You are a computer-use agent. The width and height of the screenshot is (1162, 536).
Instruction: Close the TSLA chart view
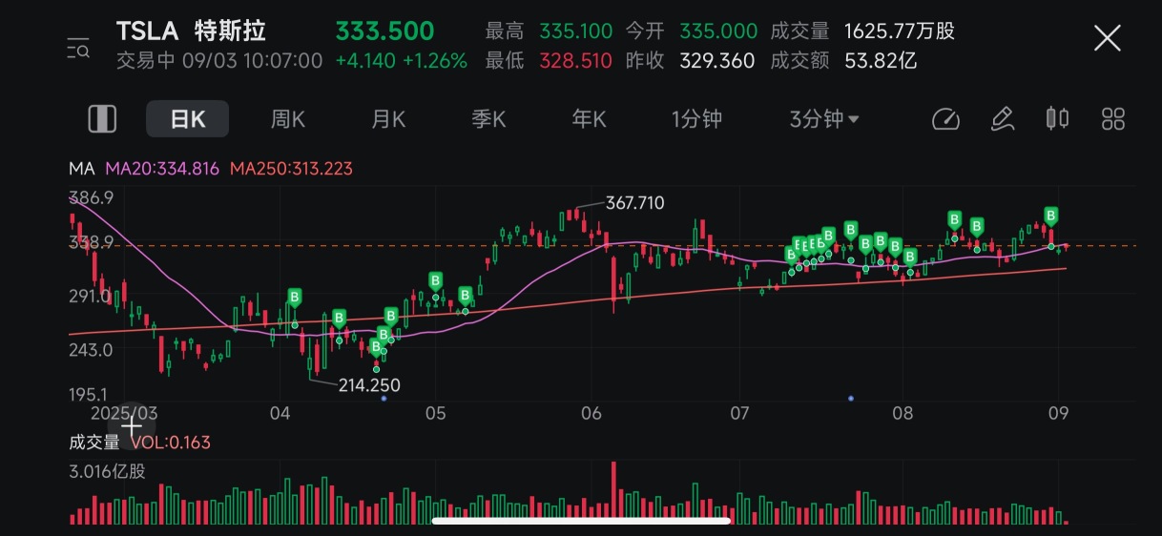[x=1107, y=38]
